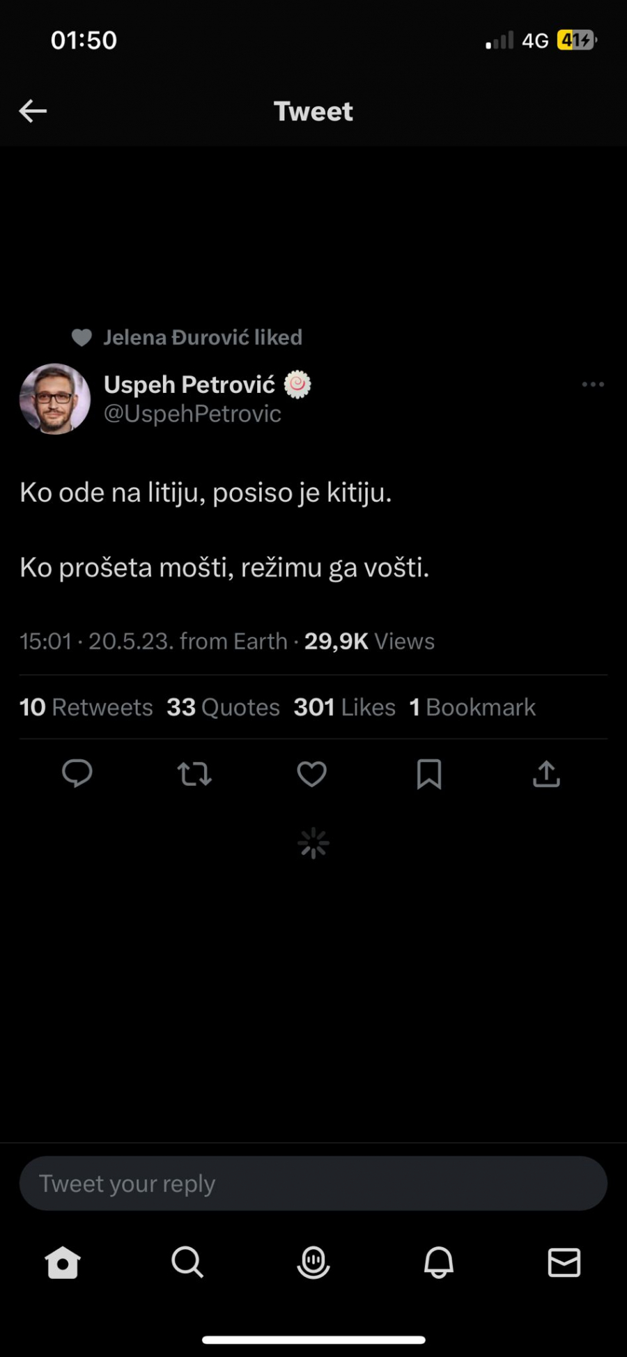Open the @UspehPetrovic handle

[192, 413]
